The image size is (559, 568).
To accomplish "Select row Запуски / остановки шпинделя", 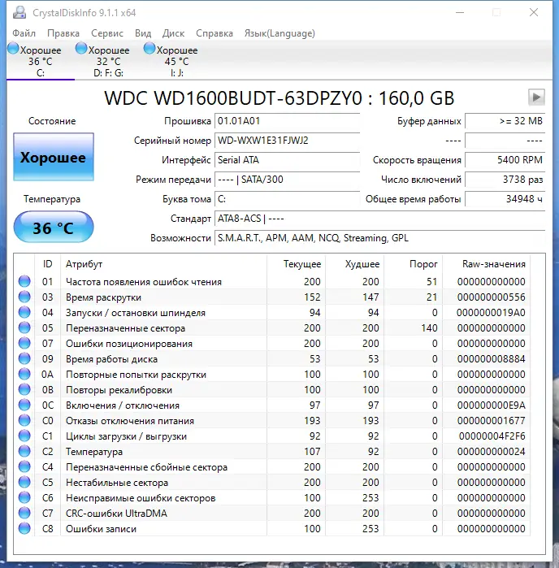I will [272, 312].
